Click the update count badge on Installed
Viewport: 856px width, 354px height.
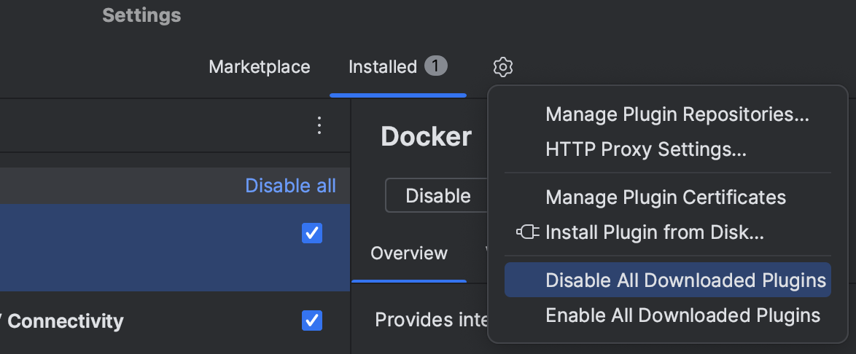(x=435, y=67)
